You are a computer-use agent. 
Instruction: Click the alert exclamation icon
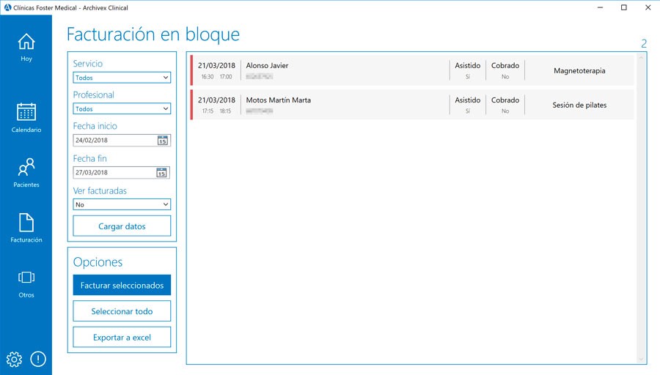click(x=37, y=359)
